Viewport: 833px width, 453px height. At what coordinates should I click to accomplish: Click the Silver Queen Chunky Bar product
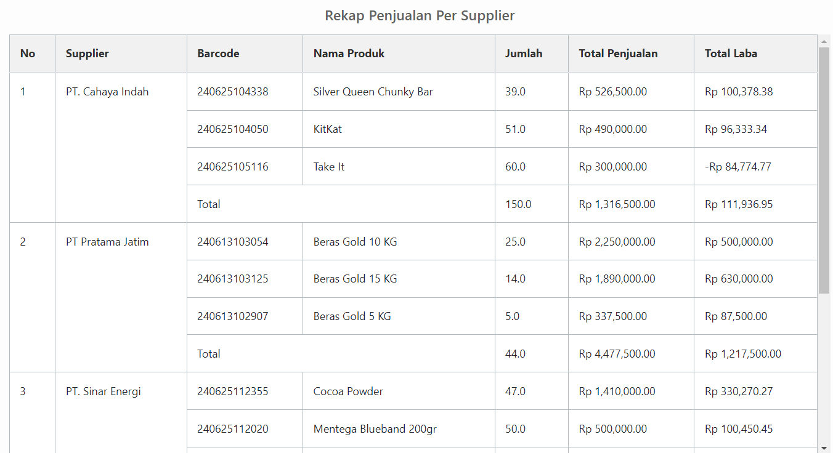(373, 92)
